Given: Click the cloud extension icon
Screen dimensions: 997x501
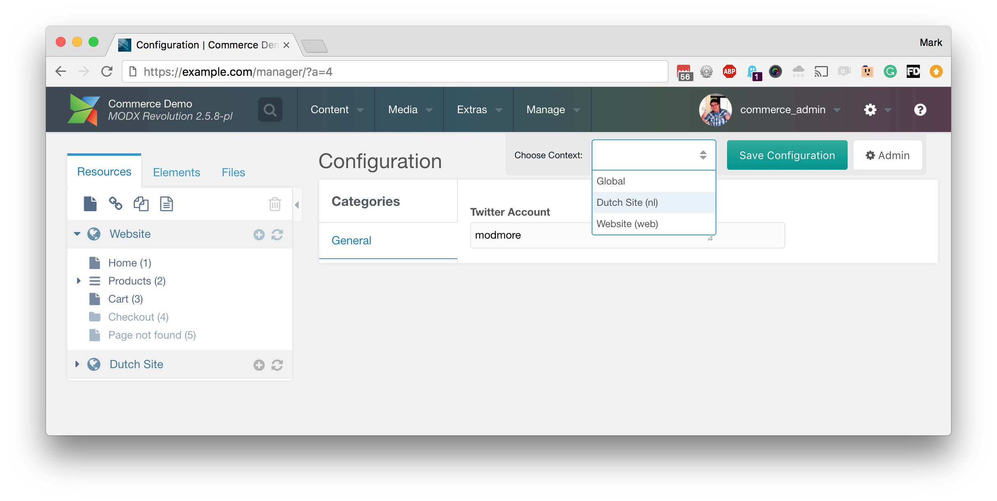Looking at the screenshot, I should coord(798,71).
